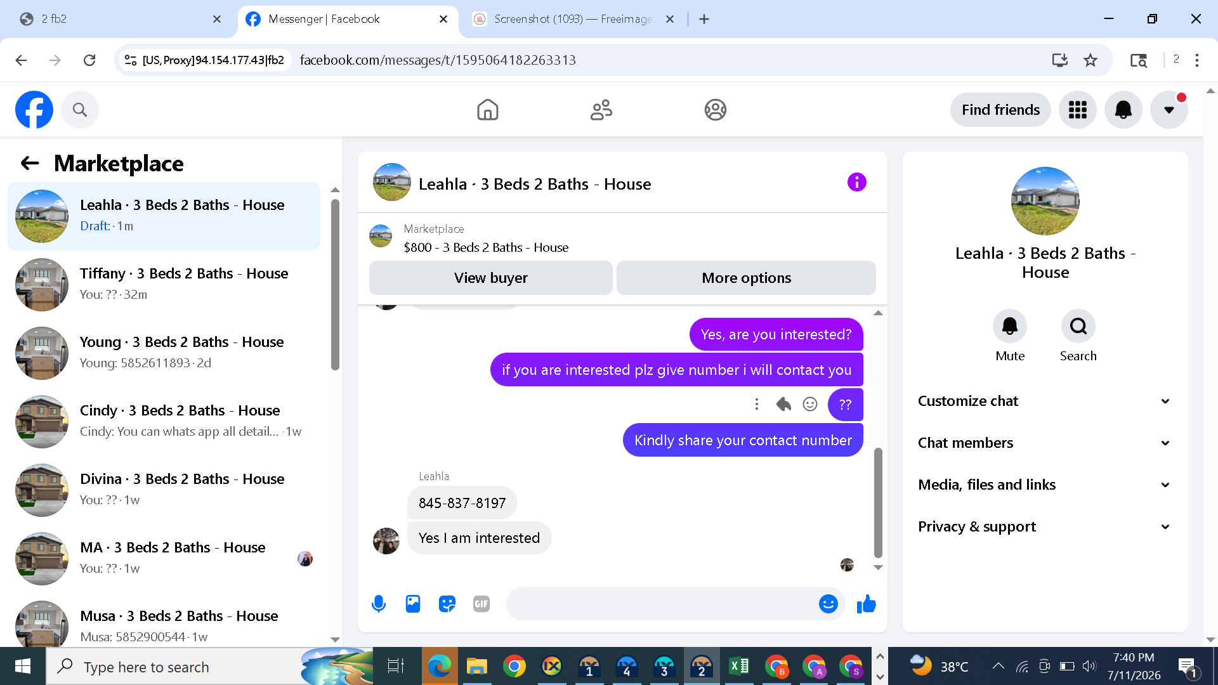Screen dimensions: 1218x685
Task: Open the Chrome three-dot menu
Action: [1197, 60]
